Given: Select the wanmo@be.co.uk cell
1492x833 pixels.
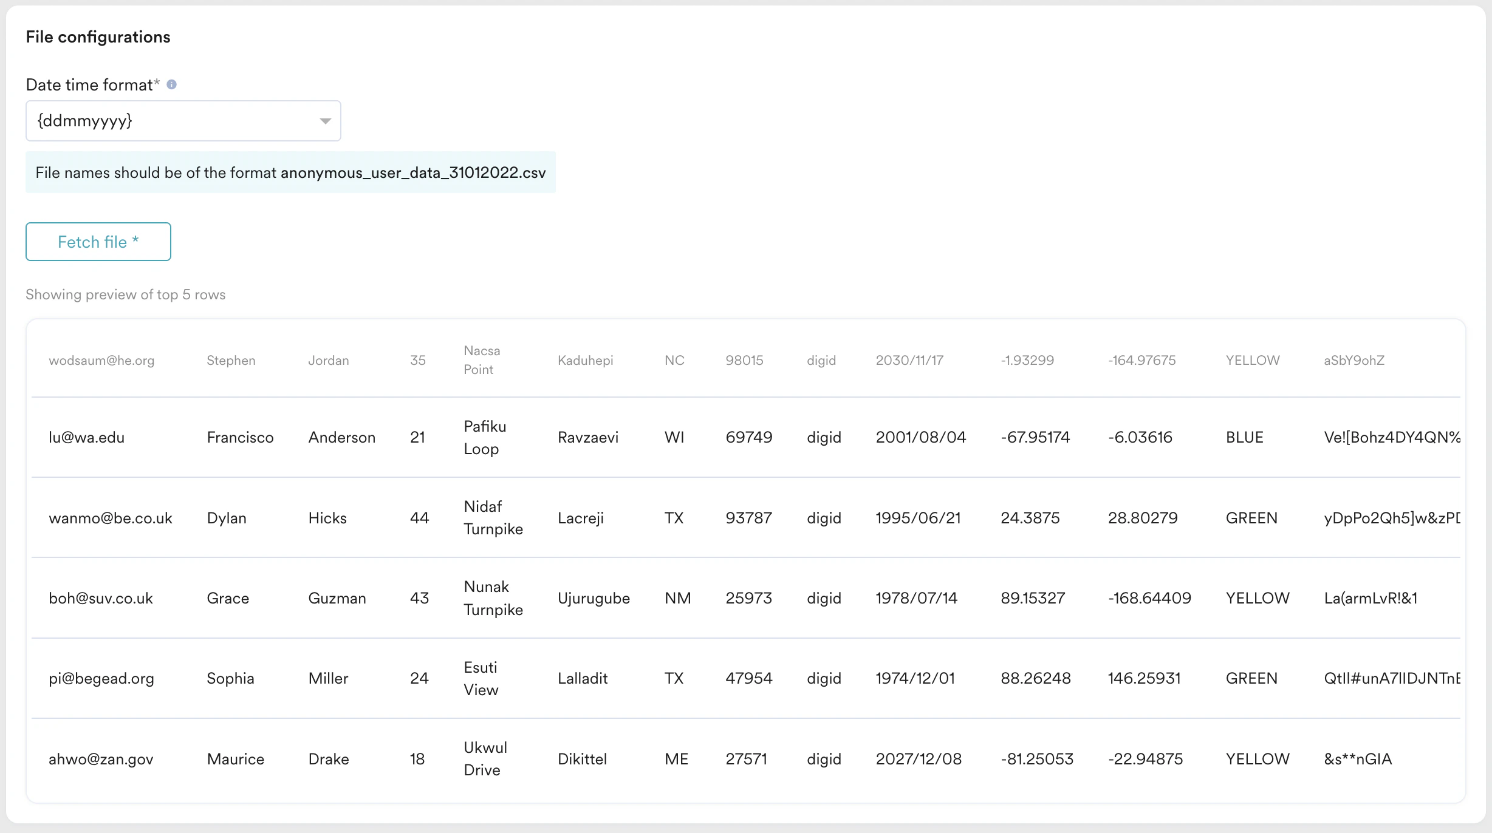Looking at the screenshot, I should click(110, 518).
